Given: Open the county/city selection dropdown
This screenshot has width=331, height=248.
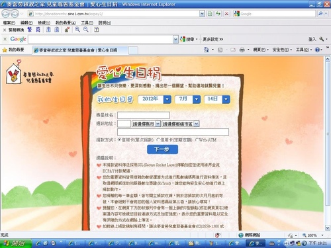Looking at the screenshot, I should click(146, 124).
